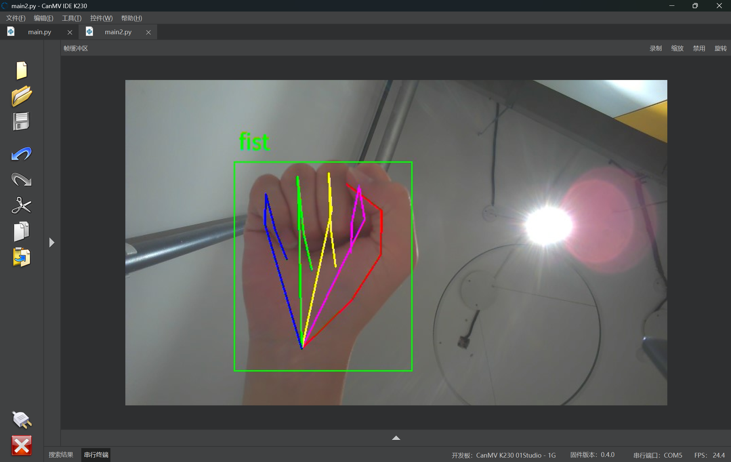Expand the editor panel with the right arrow
731x462 pixels.
(52, 243)
